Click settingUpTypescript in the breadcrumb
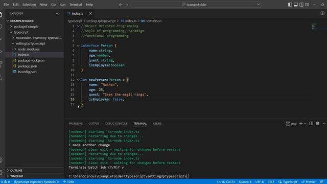 click(101, 21)
